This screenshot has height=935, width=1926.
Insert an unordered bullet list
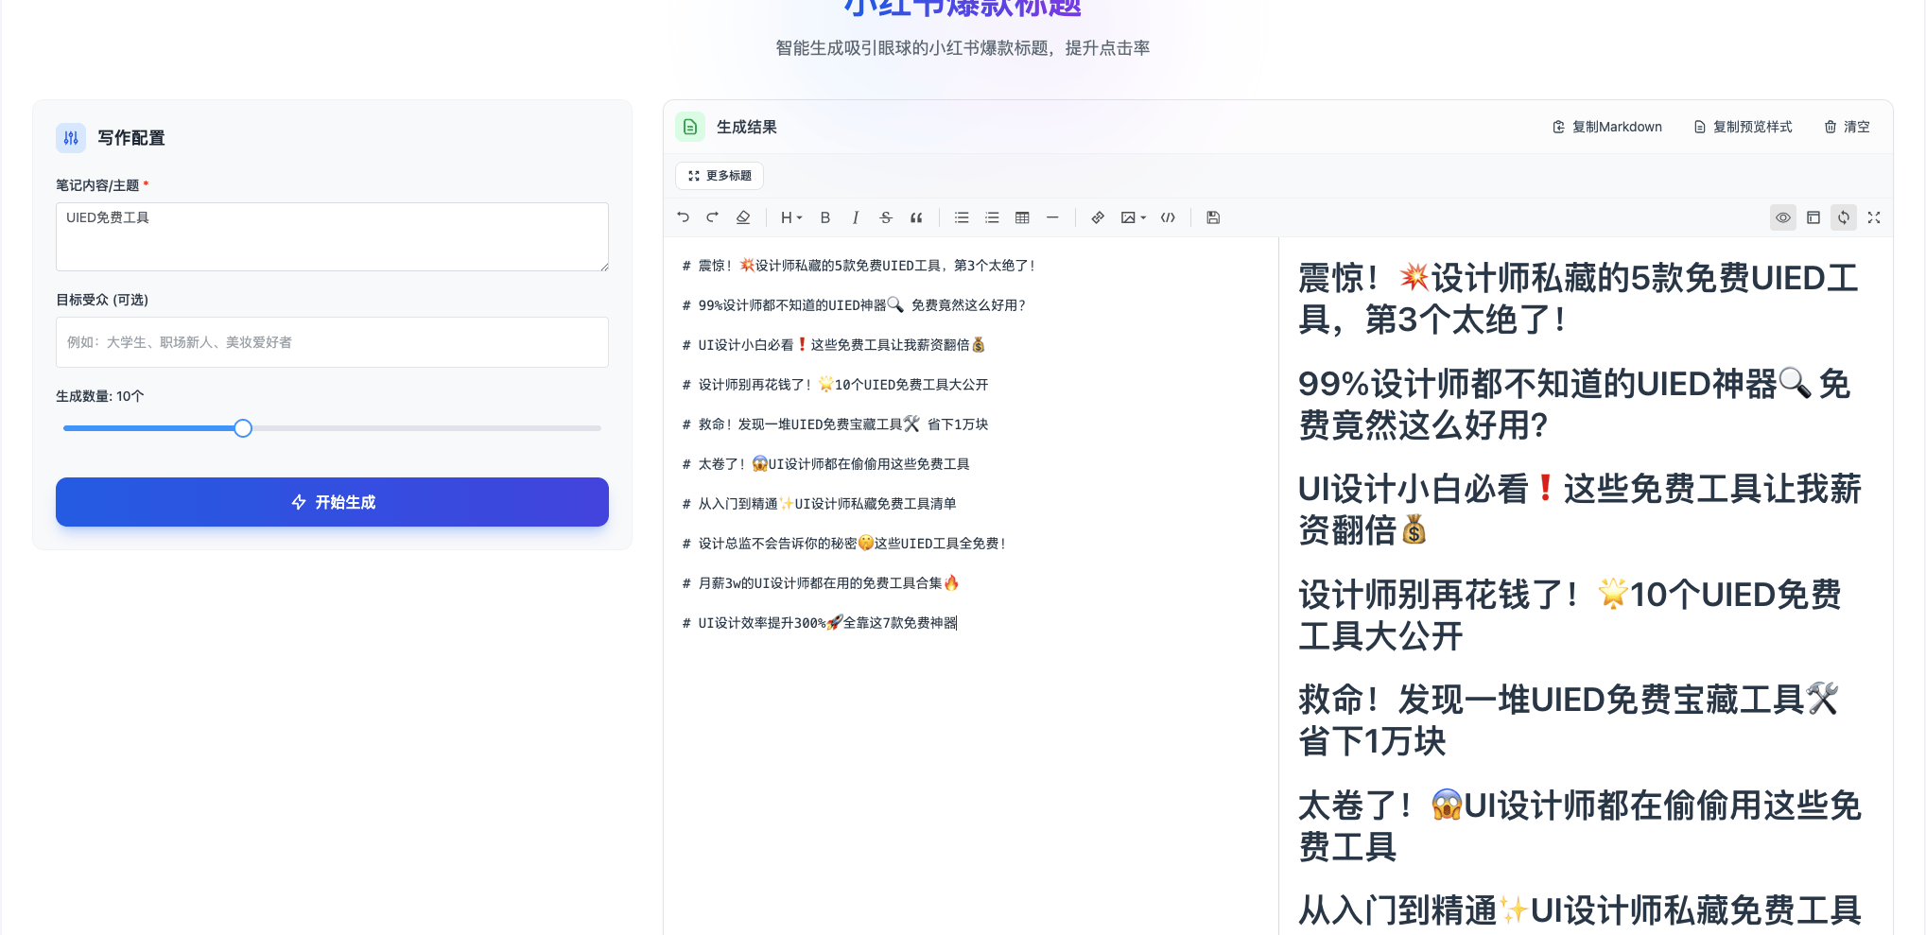(x=962, y=217)
